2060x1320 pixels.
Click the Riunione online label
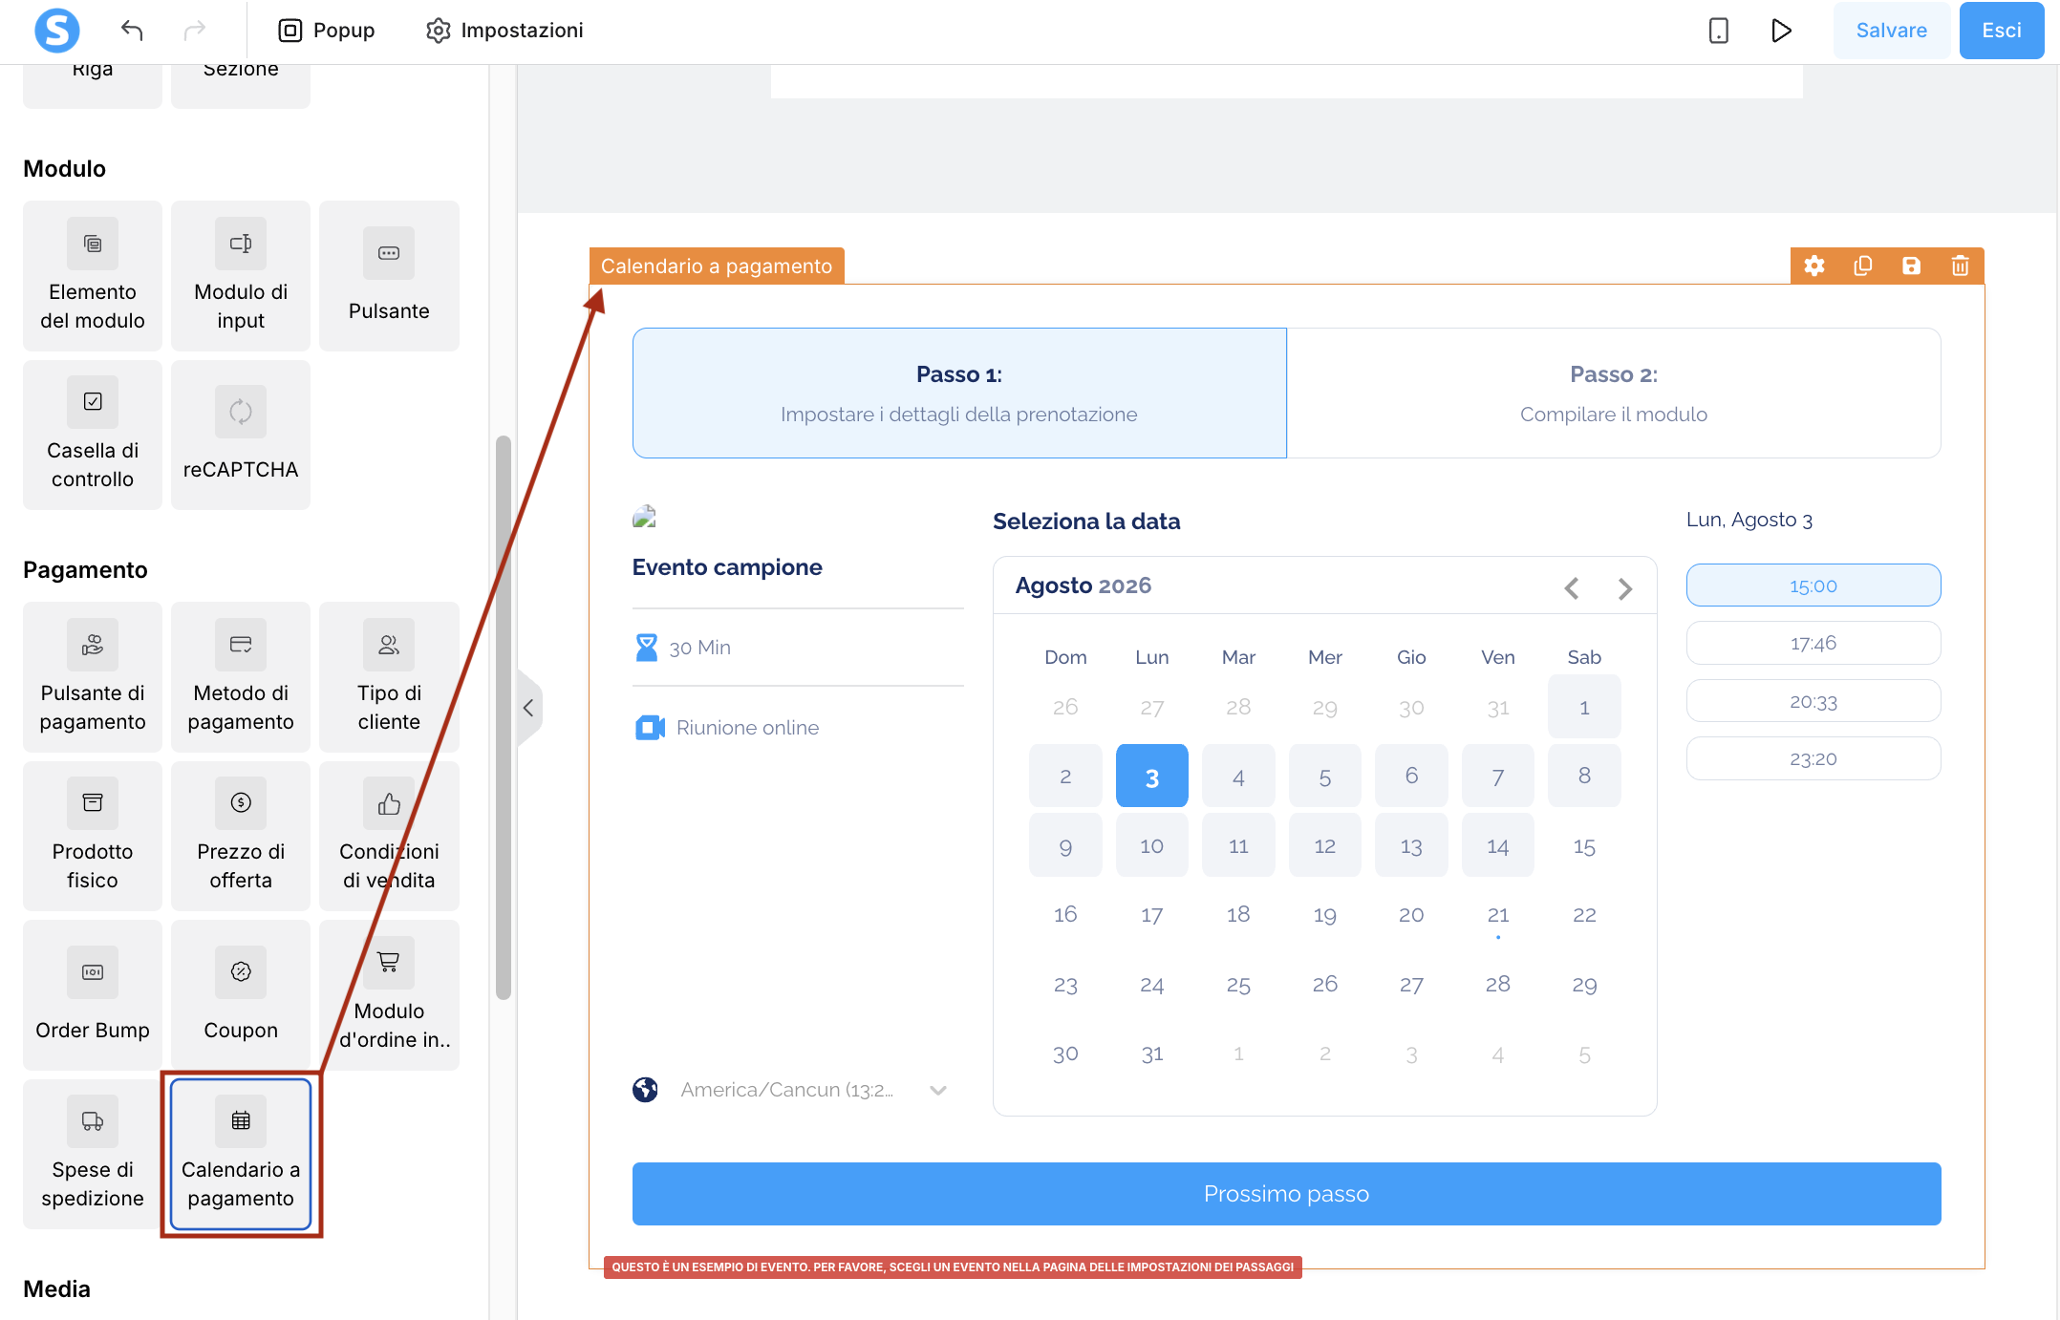[x=747, y=728]
